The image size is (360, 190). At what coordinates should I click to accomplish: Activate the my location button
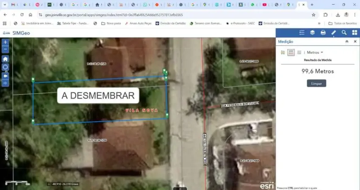click(x=5, y=67)
